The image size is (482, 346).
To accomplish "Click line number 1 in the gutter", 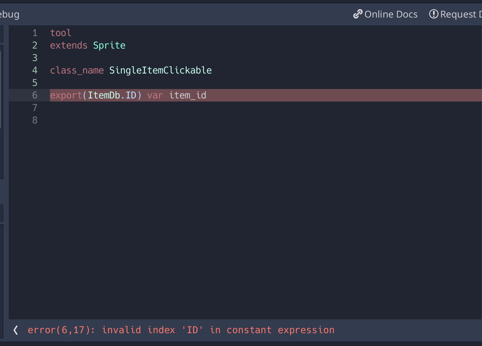I will pos(35,33).
